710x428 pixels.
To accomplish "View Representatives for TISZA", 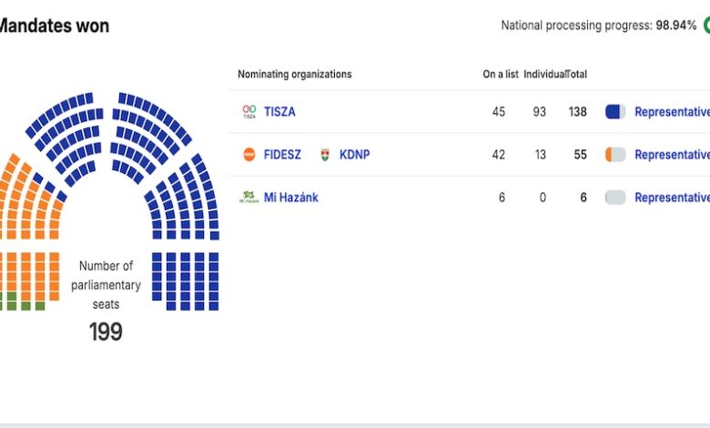I will pos(672,112).
